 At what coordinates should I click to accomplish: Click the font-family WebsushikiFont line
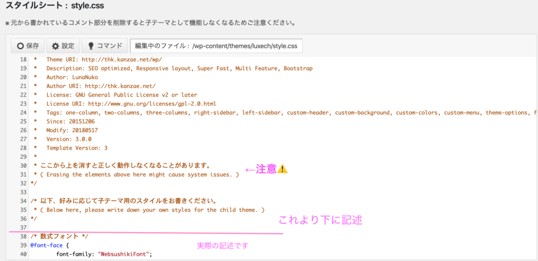click(x=104, y=254)
